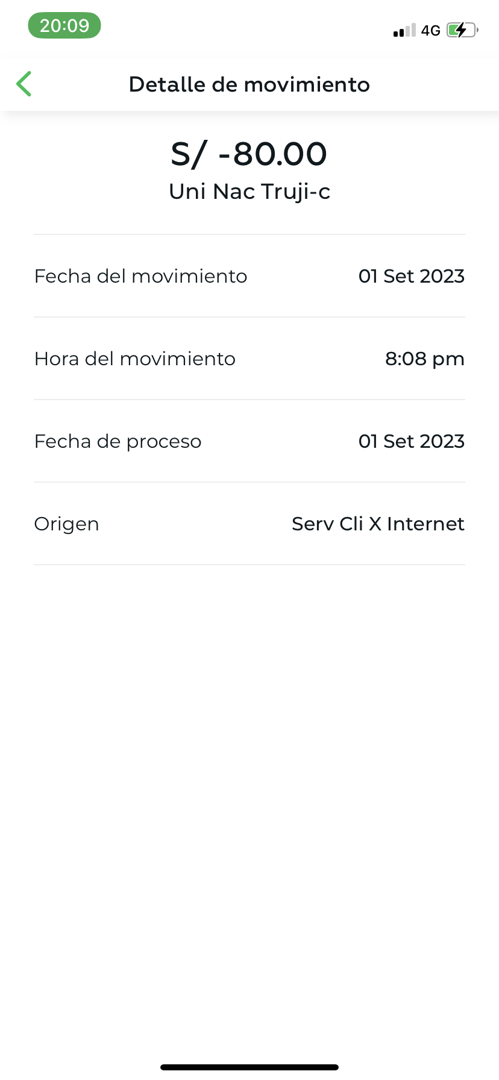Viewport: 499px width, 1080px height.
Task: Tap the charging battery icon
Action: click(462, 30)
